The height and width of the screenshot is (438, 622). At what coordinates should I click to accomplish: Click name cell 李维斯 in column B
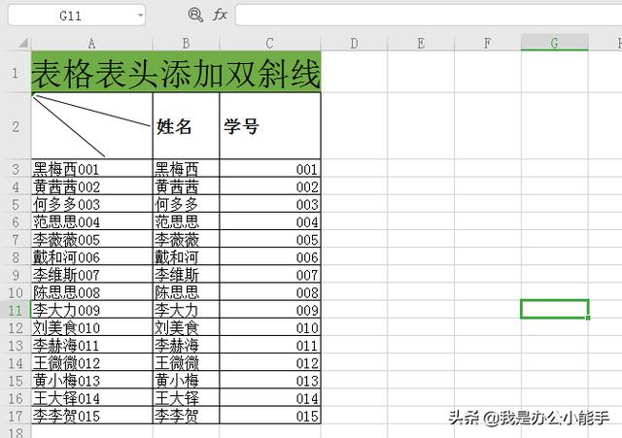pyautogui.click(x=186, y=274)
